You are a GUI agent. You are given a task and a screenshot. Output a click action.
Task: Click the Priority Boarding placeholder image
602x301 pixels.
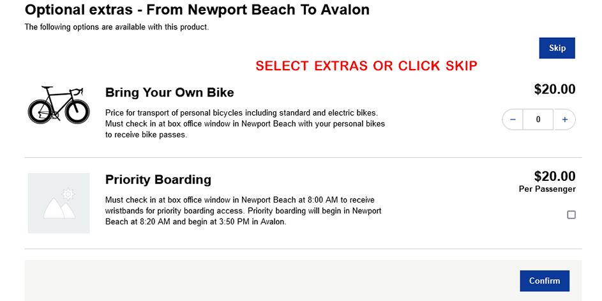coord(59,203)
